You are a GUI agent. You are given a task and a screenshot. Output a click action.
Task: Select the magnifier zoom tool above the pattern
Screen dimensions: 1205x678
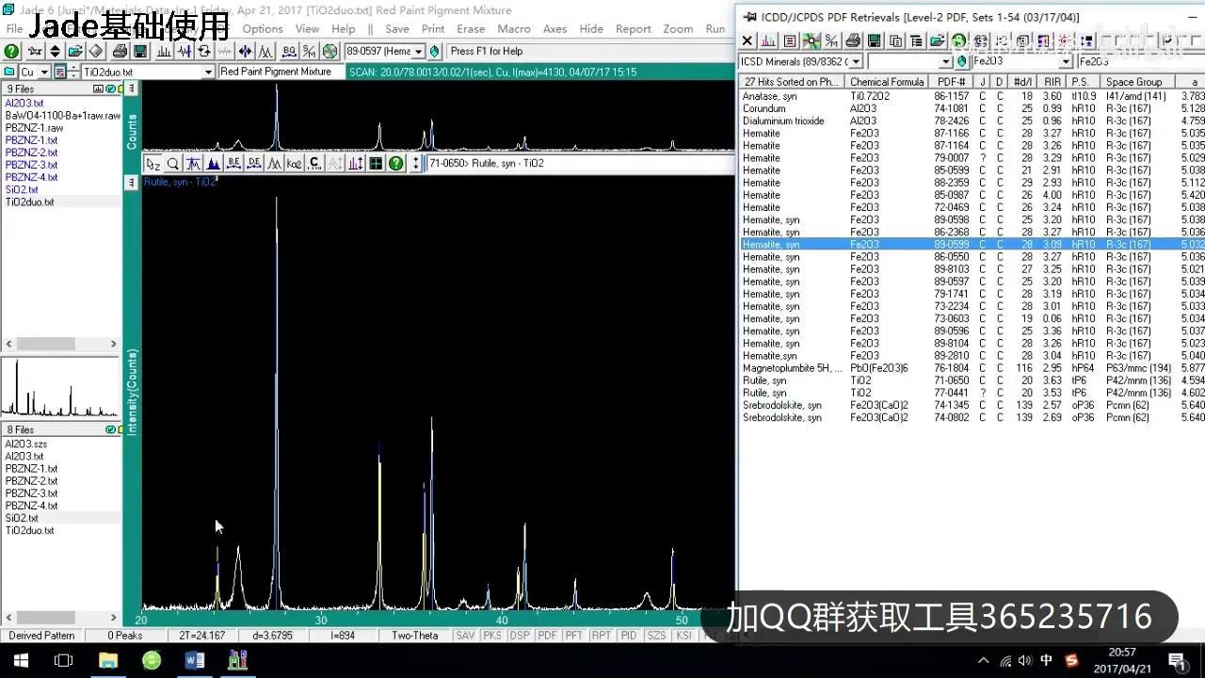coord(173,163)
